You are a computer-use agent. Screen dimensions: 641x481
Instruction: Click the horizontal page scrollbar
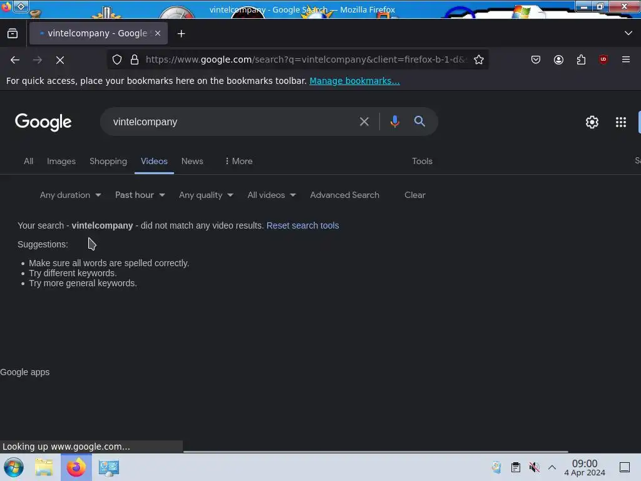tap(376, 452)
